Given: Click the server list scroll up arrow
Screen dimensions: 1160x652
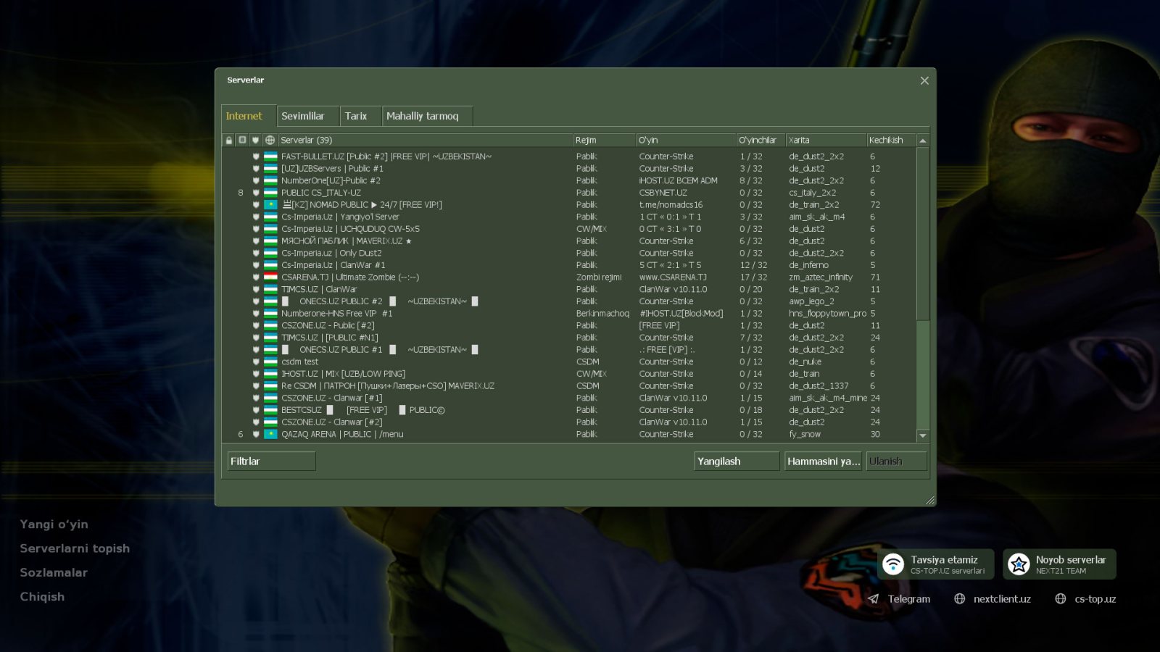Looking at the screenshot, I should pyautogui.click(x=923, y=141).
